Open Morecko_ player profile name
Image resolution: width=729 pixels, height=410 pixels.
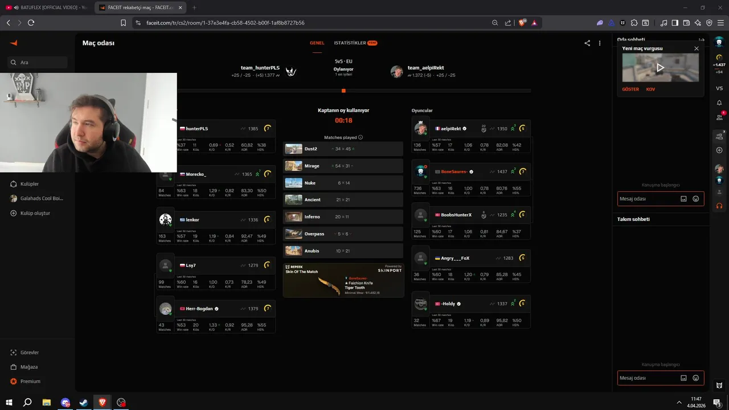click(x=196, y=174)
